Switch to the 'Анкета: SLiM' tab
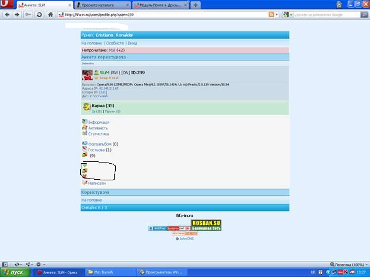This screenshot has width=370, height=277. click(45, 5)
